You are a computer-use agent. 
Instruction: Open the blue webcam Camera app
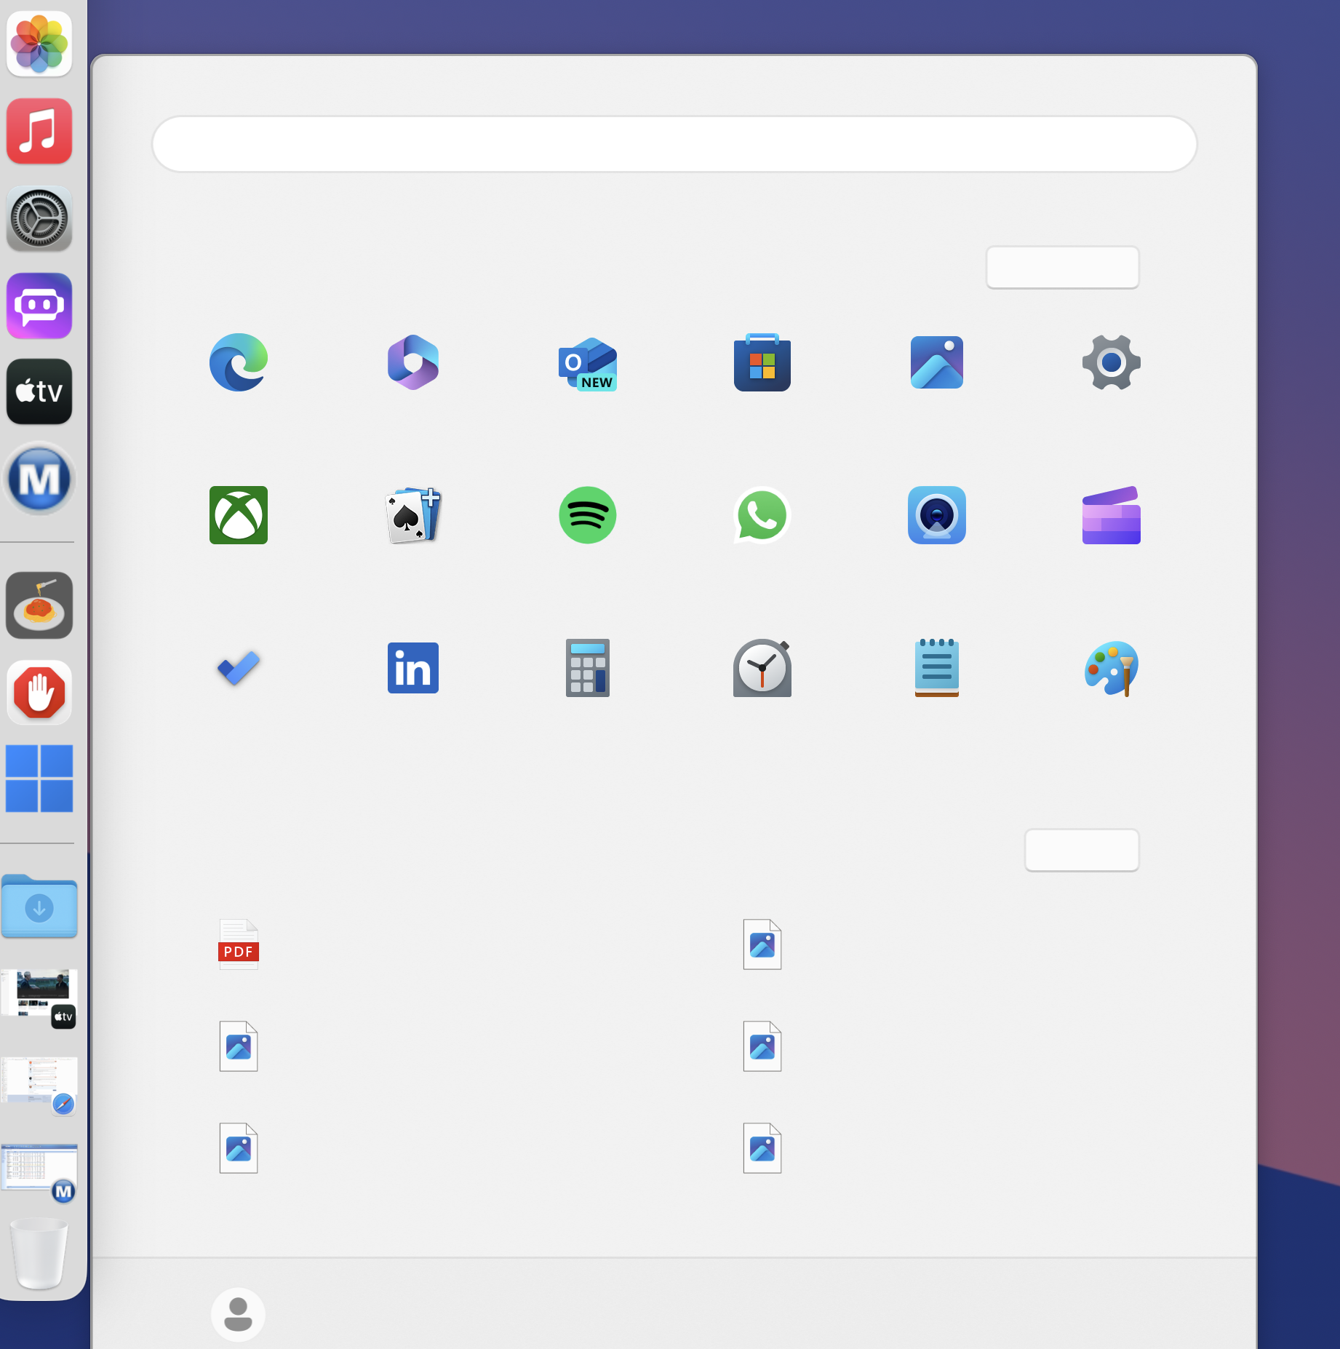click(x=937, y=515)
